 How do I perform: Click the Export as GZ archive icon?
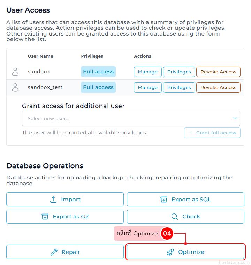coord(45,217)
